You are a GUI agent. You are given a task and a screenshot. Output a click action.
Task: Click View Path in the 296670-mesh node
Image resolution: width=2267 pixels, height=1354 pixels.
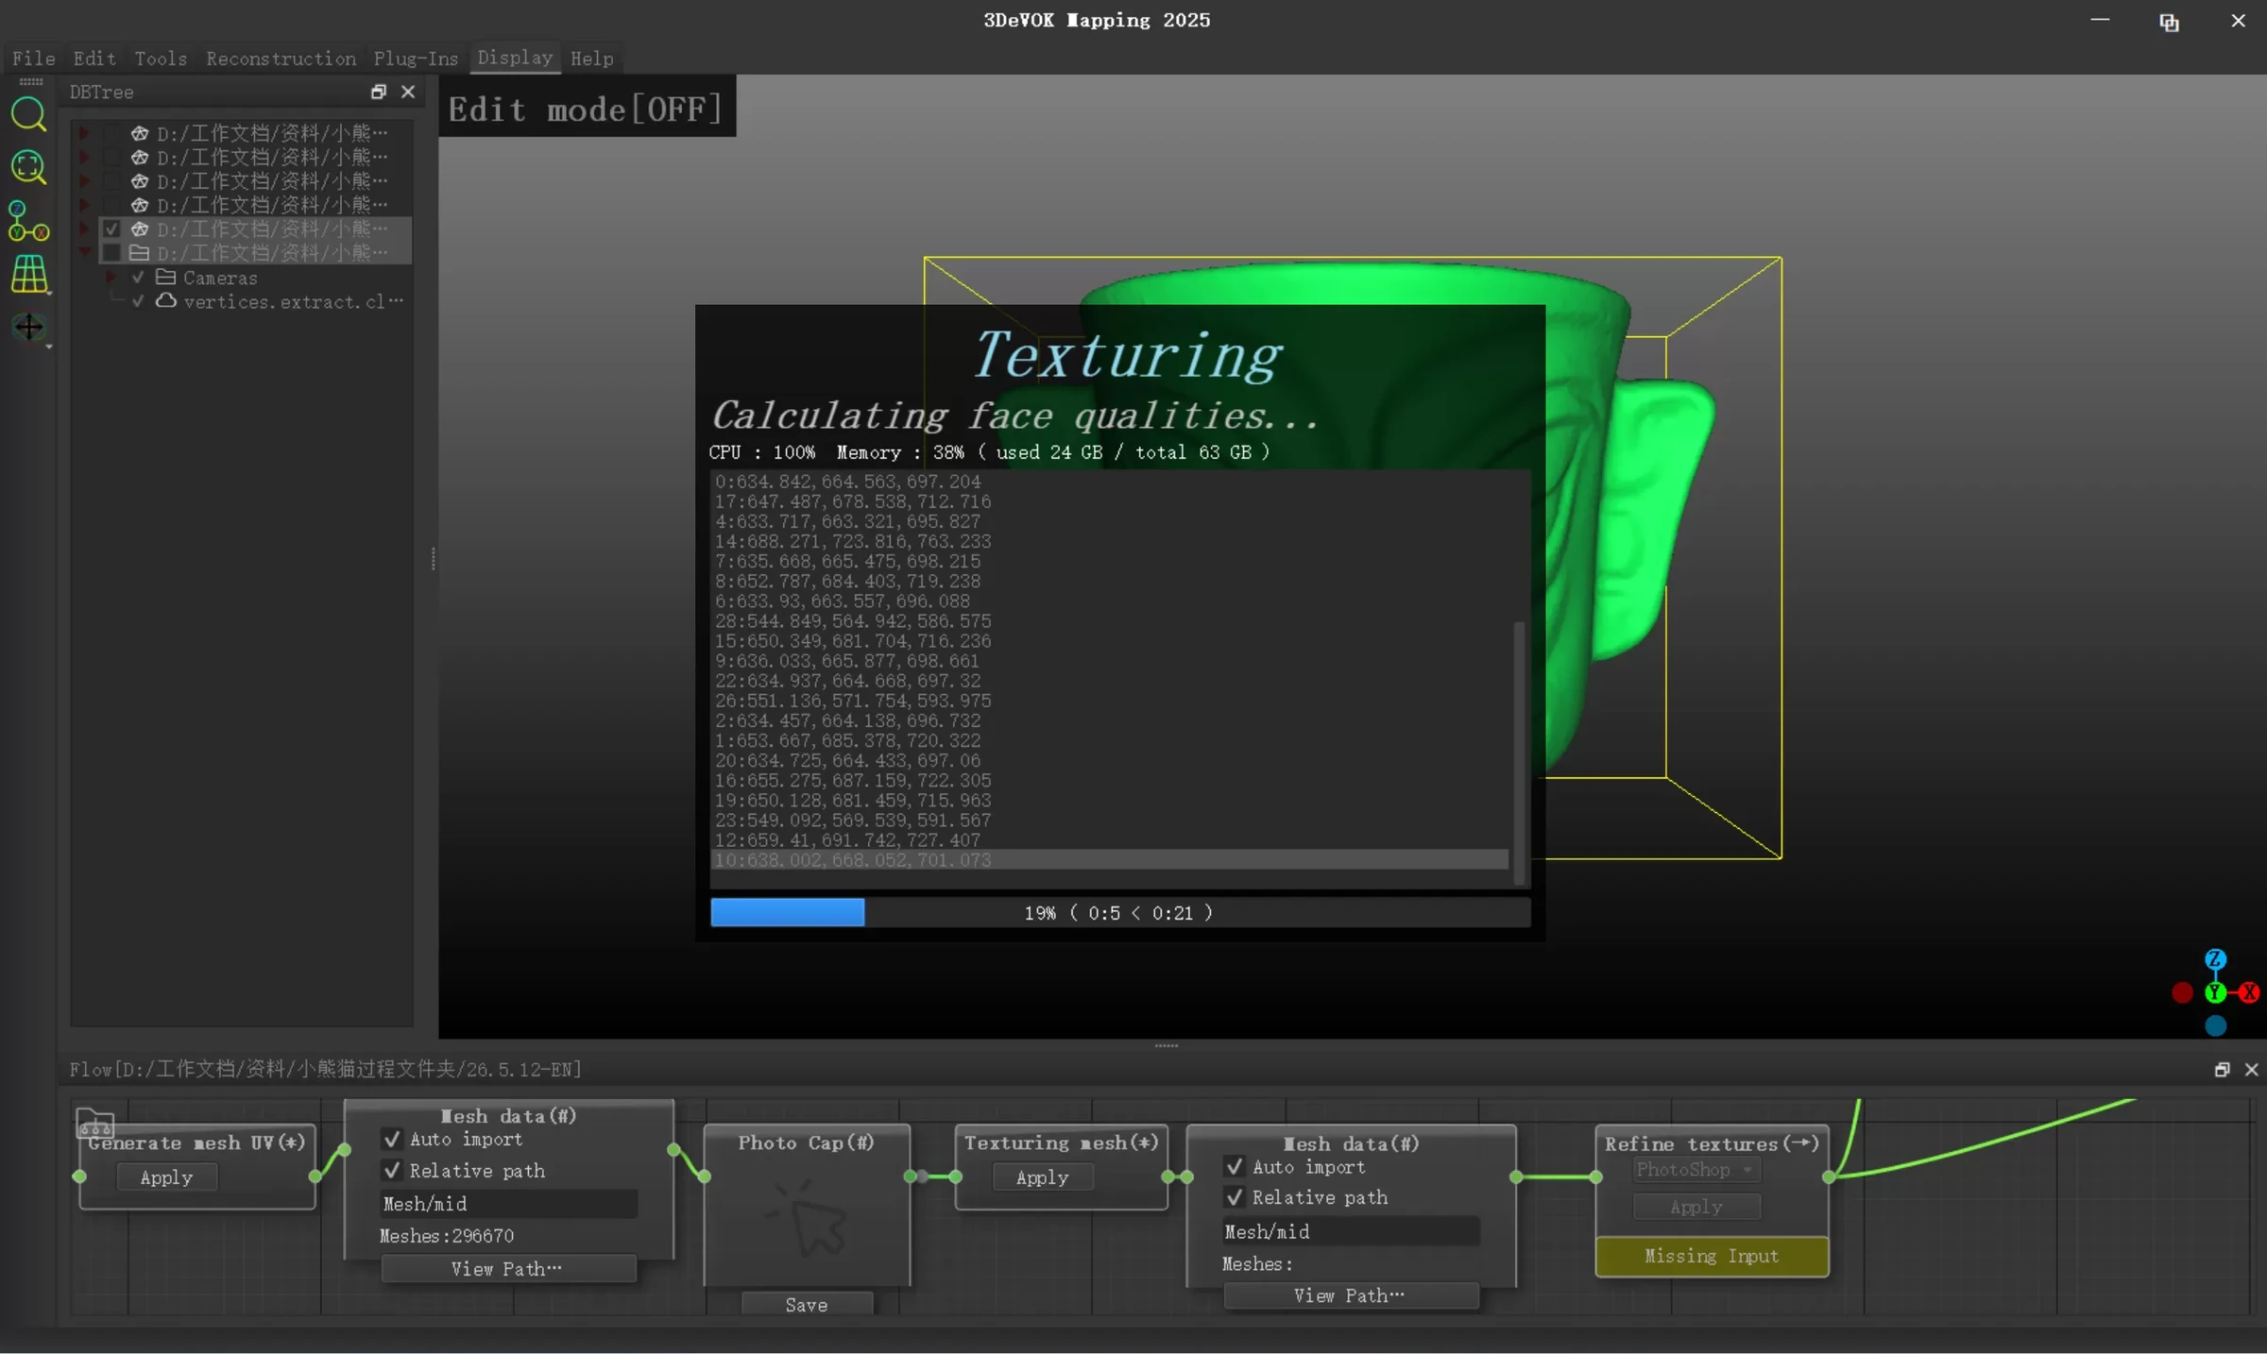(x=508, y=1269)
